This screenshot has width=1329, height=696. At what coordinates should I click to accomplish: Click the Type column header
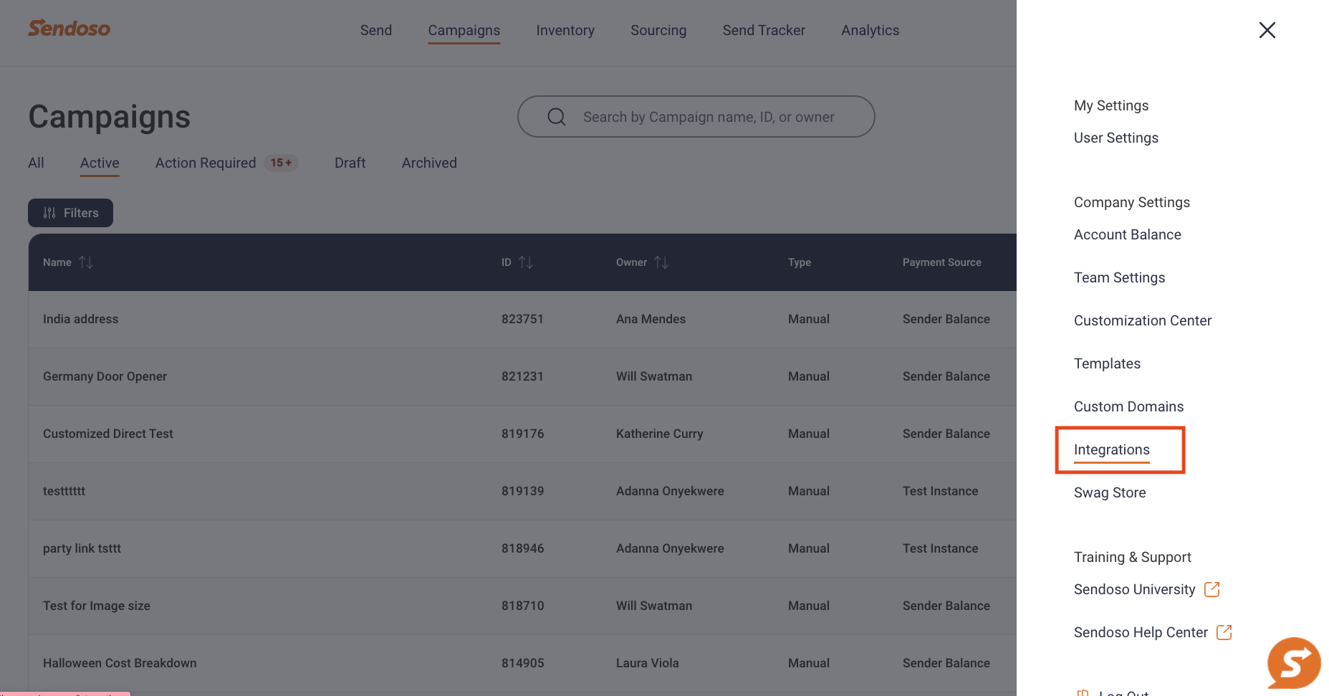(x=800, y=262)
